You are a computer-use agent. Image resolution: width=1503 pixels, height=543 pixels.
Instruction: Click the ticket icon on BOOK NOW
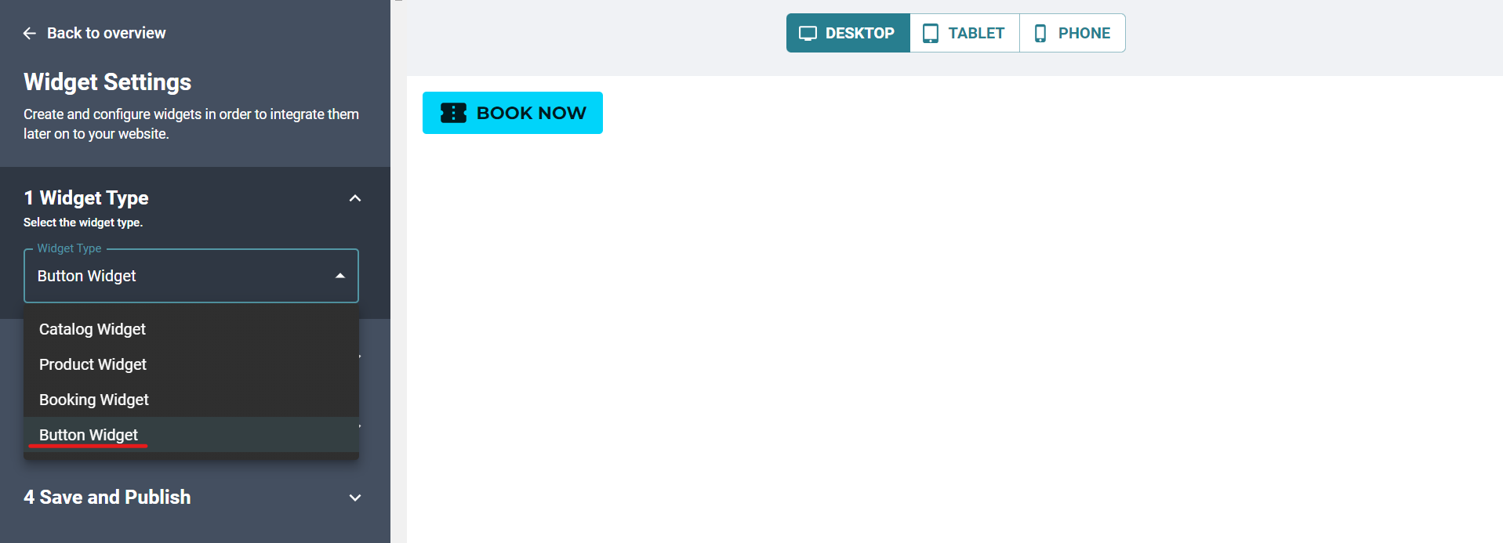453,113
